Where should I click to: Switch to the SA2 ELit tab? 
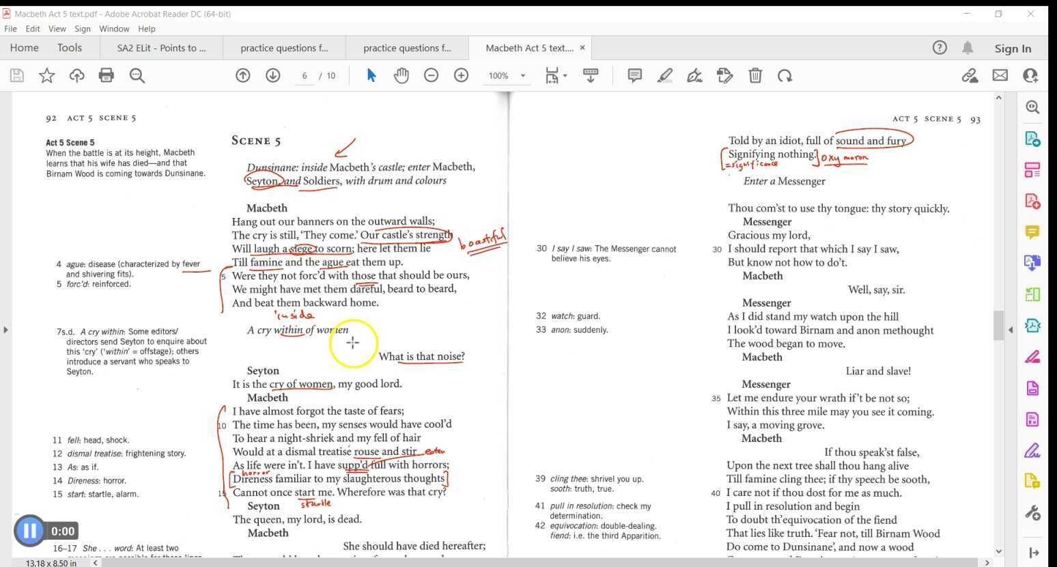coord(162,48)
